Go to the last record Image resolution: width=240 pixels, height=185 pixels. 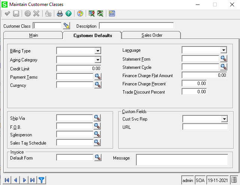click(33, 180)
